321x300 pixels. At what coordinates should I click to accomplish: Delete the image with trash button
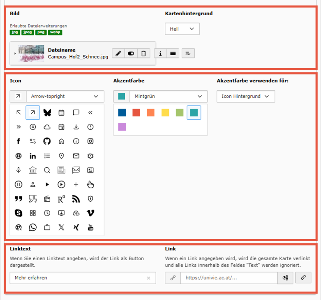(144, 53)
